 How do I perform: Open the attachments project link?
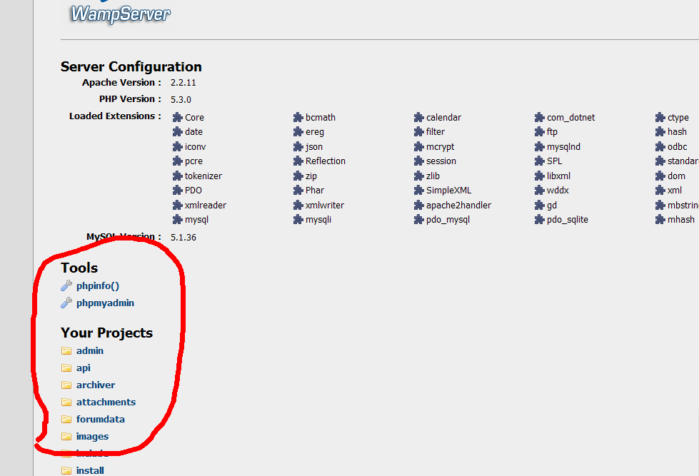(x=106, y=402)
